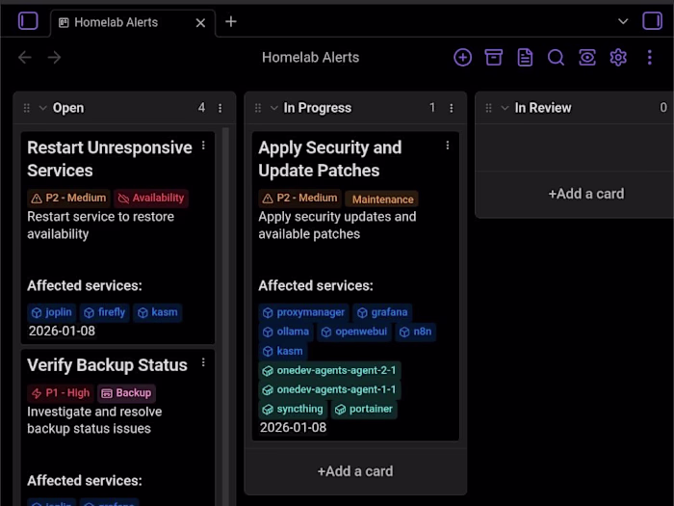Toggle the right sidebar panel icon
The image size is (674, 506).
[x=652, y=20]
